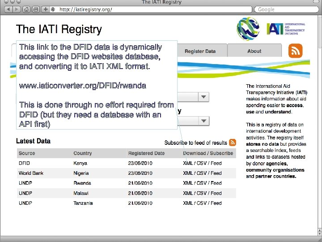The height and width of the screenshot is (242, 322).
Task: Select the Rwanda country cell
Action: pos(82,183)
